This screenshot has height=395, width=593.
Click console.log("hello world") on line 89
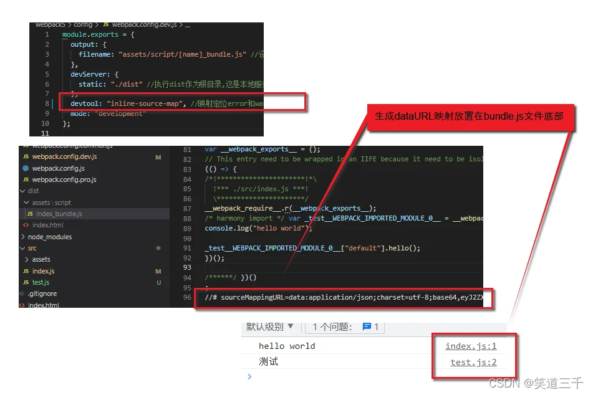click(258, 228)
